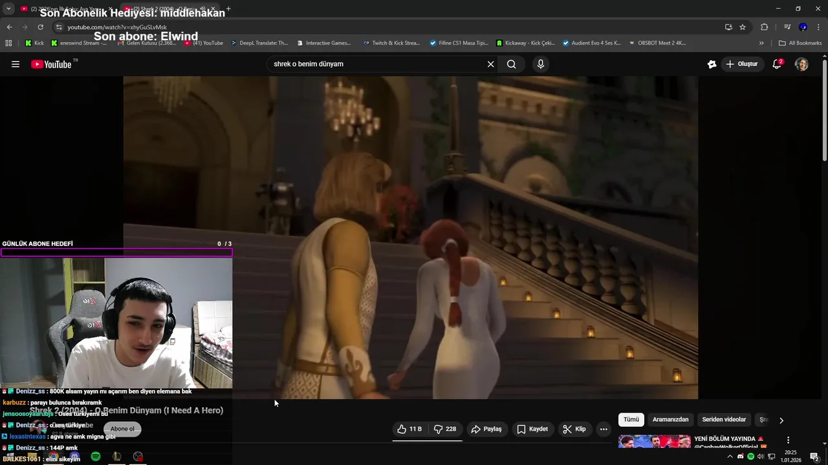
Task: Open the Kickaway bookmark
Action: pyautogui.click(x=526, y=43)
